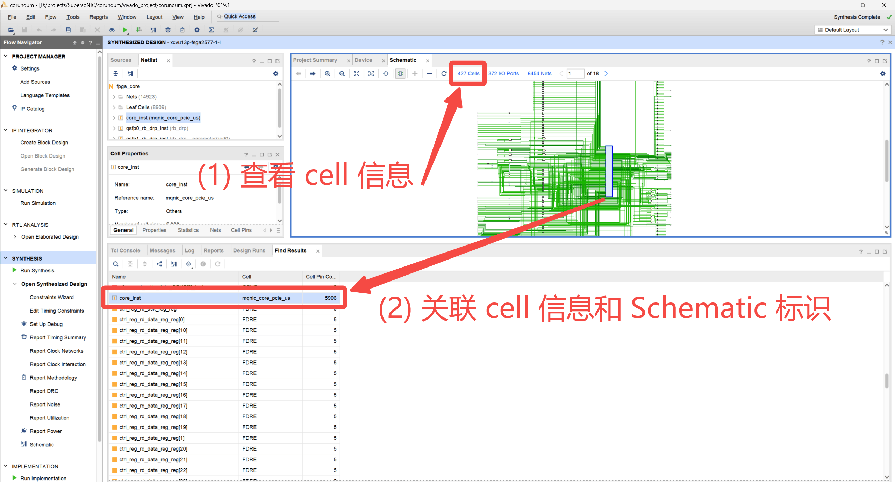The height and width of the screenshot is (482, 895).
Task: Click the schematic forward arrow icon
Action: [x=313, y=74]
